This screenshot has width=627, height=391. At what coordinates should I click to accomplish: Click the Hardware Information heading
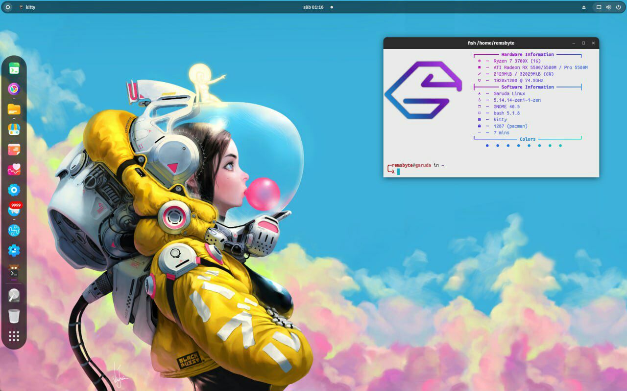528,55
